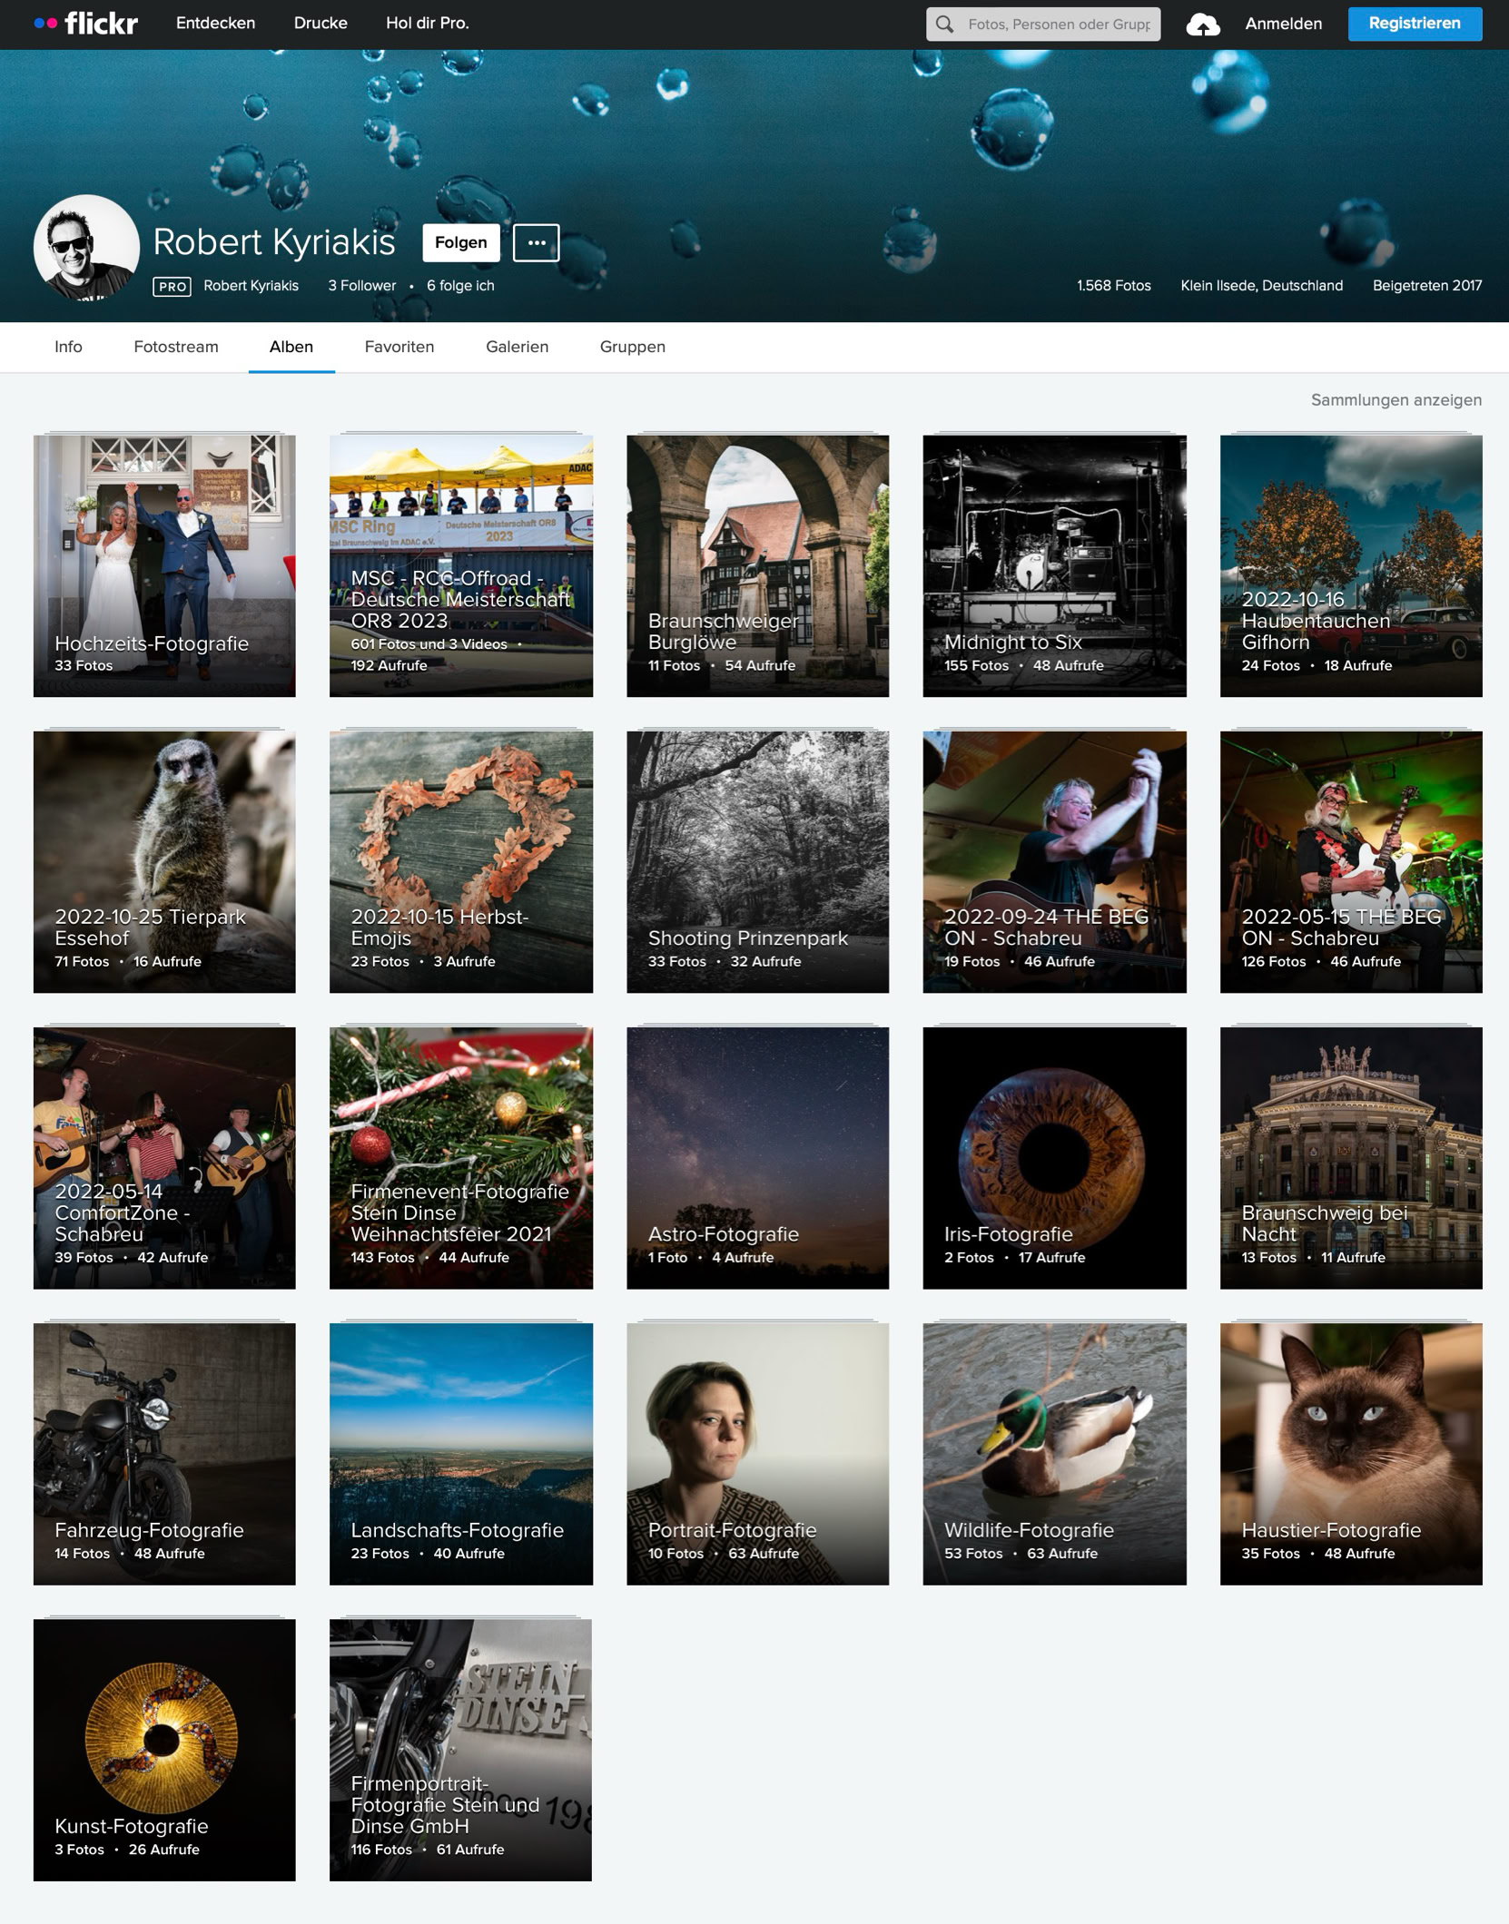
Task: Type in the photo search field
Action: click(1058, 25)
